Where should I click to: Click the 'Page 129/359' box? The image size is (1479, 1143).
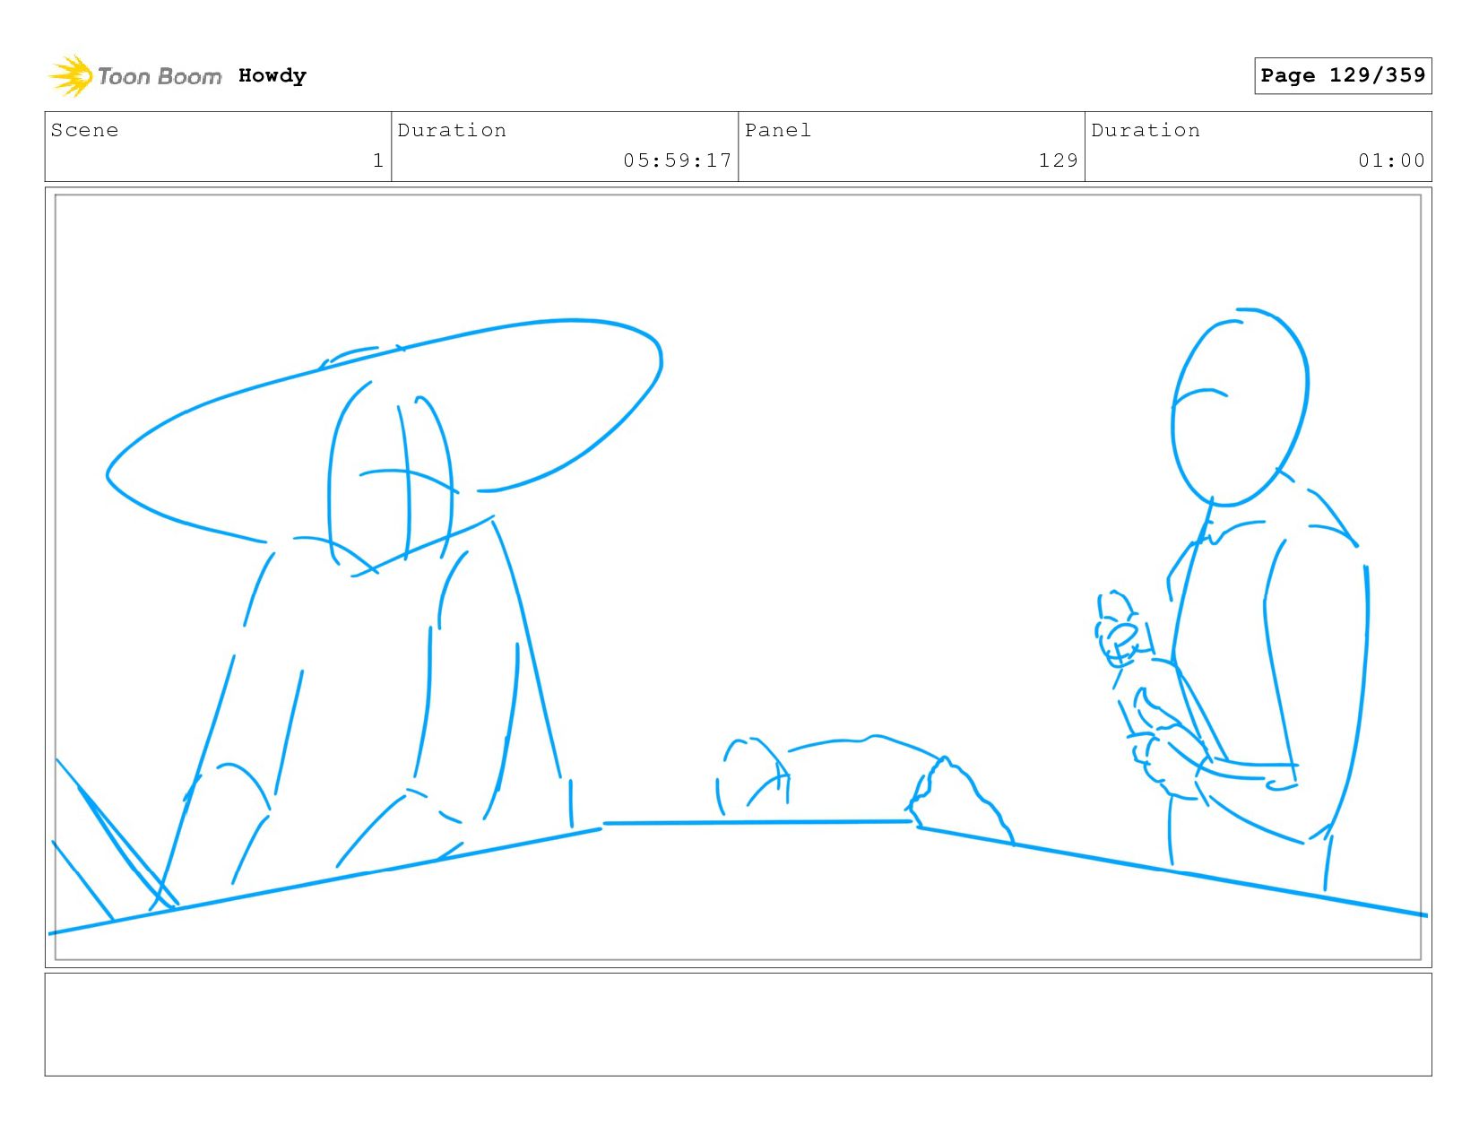(1343, 75)
